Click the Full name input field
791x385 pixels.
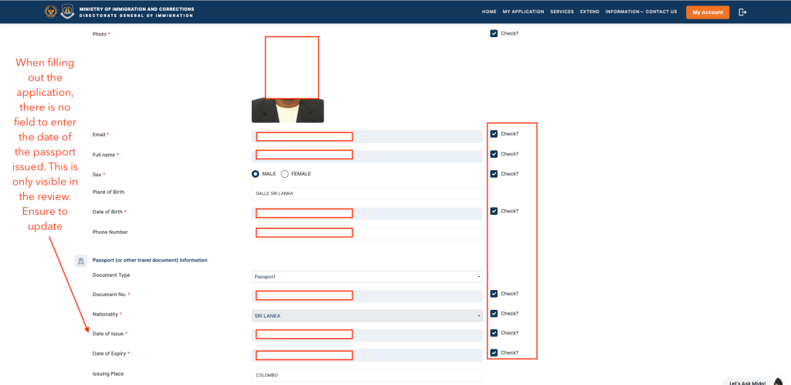click(x=367, y=156)
